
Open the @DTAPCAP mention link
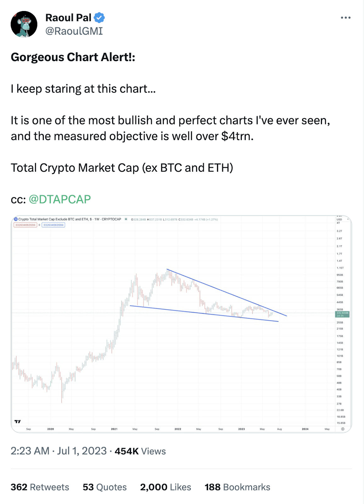tap(60, 199)
